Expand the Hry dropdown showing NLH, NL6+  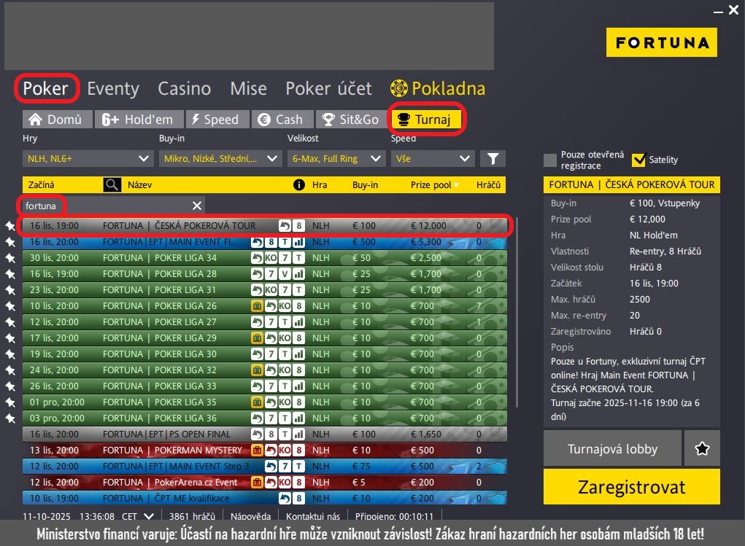point(88,158)
